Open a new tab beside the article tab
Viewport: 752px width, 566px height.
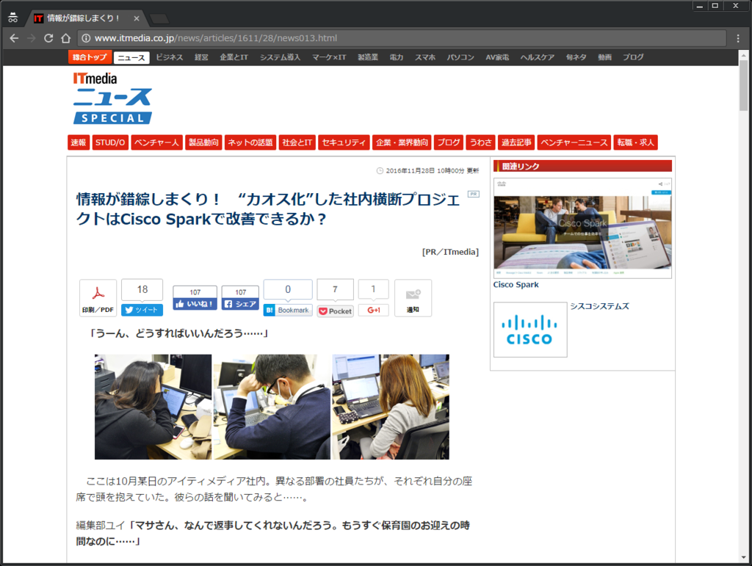159,18
